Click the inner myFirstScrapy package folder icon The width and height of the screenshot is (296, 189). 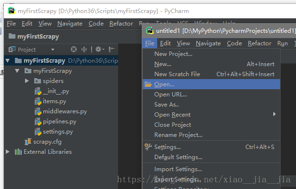[x=28, y=71]
